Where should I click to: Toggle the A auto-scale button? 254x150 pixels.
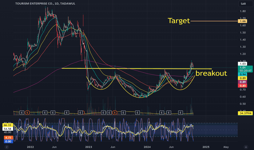[x=246, y=147]
